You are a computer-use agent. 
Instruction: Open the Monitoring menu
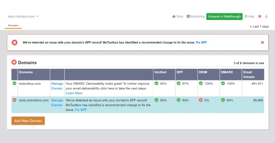[195, 16]
